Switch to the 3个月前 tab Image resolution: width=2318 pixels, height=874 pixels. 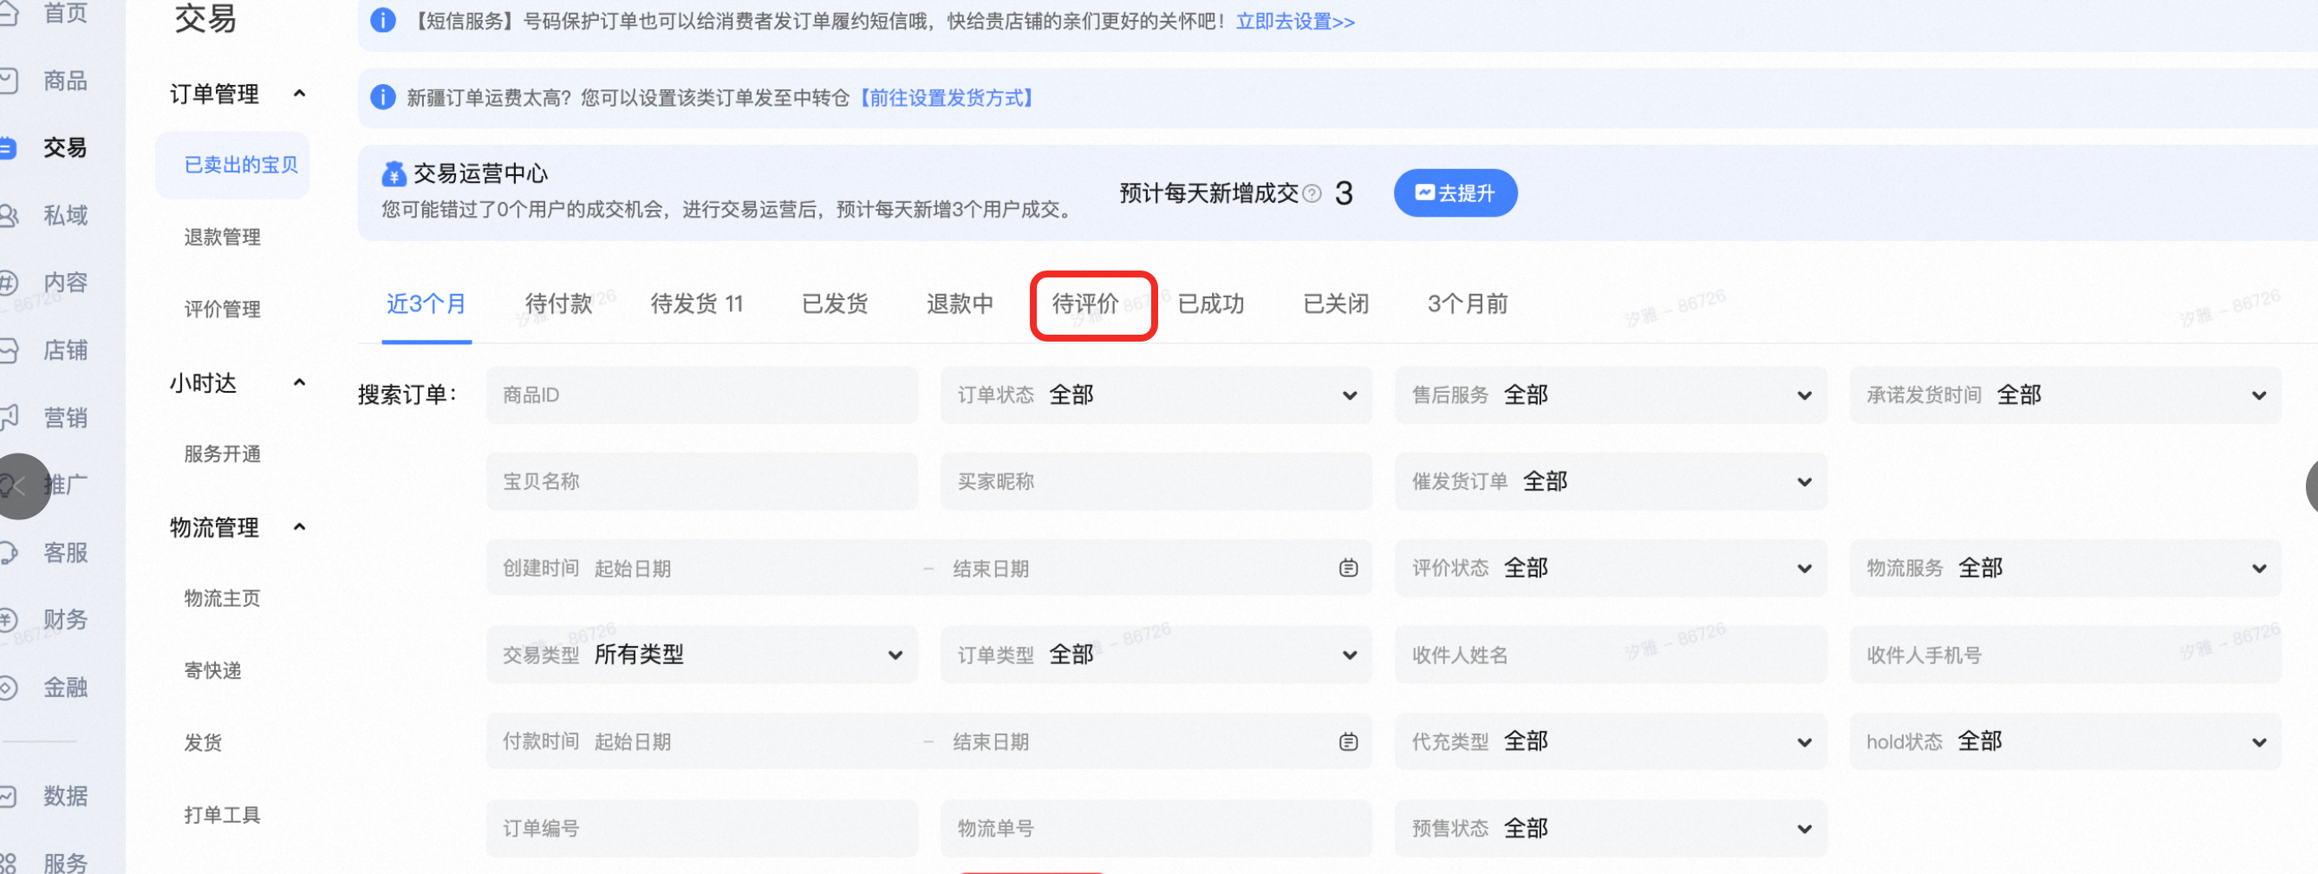click(x=1468, y=304)
